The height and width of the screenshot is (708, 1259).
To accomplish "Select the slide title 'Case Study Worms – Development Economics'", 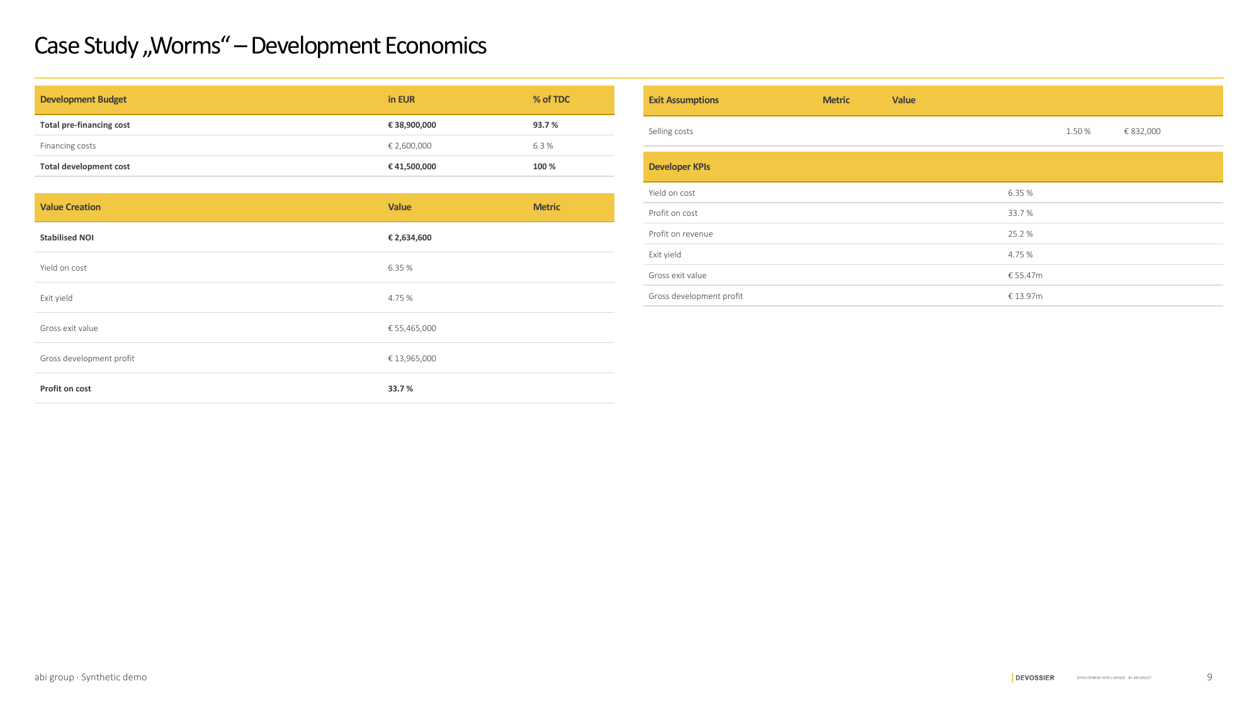I will 260,46.
